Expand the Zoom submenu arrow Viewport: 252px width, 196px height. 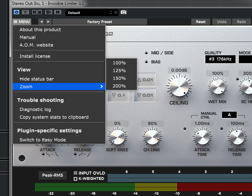(101, 86)
